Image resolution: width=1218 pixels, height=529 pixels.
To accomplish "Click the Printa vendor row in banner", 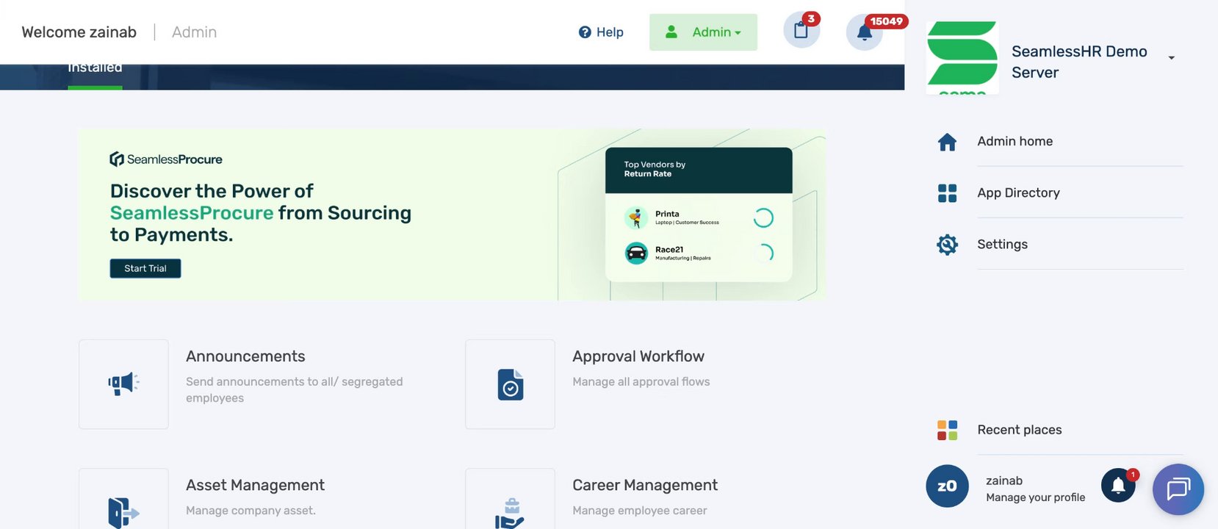I will click(x=699, y=217).
